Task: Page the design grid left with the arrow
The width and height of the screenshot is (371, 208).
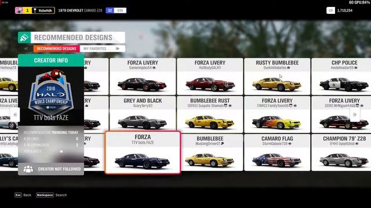Action: click(x=15, y=114)
